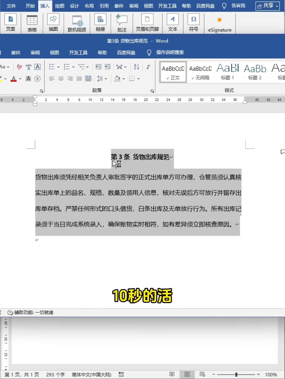This screenshot has height=379, width=285.
Task: Open the wén phonetic guide tool
Action: click(28, 67)
